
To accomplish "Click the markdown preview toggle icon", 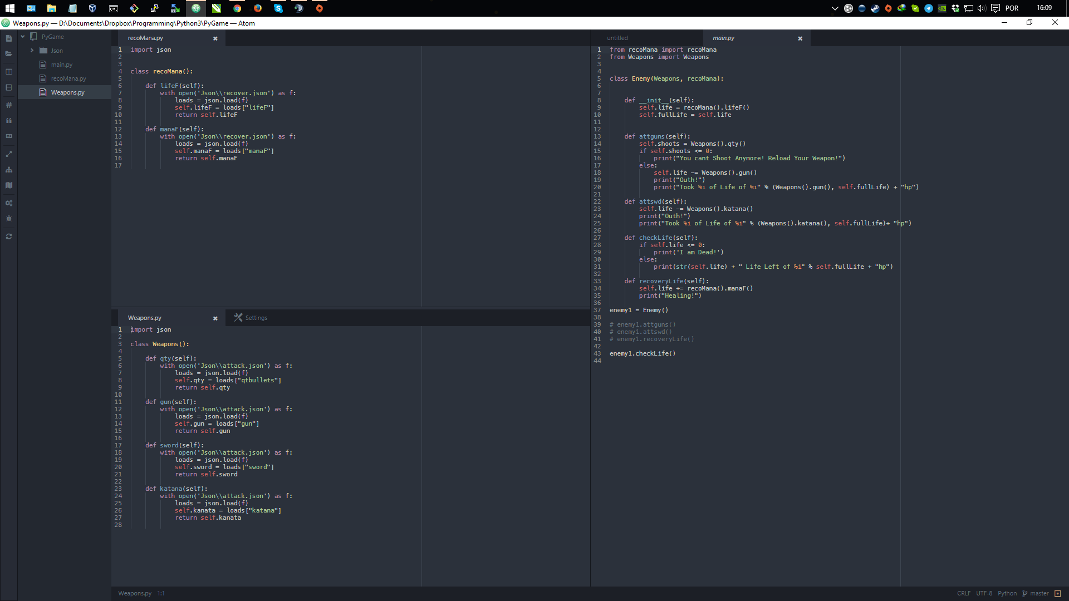I will coord(9,136).
